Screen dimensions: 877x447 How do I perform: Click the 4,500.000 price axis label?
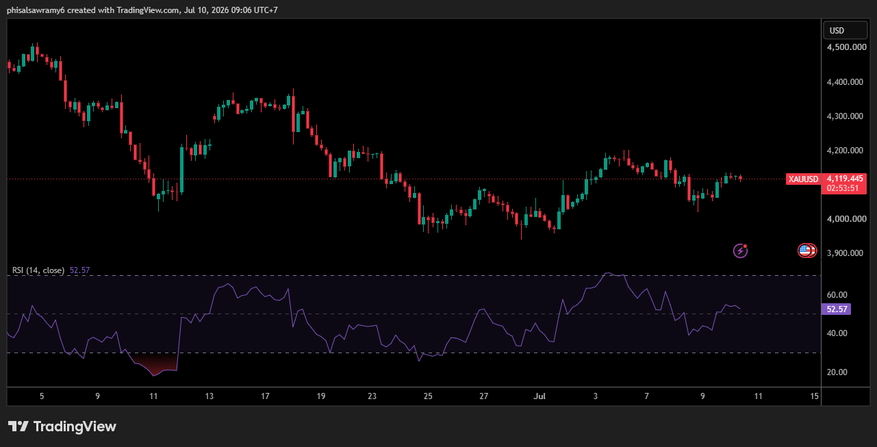coord(847,47)
